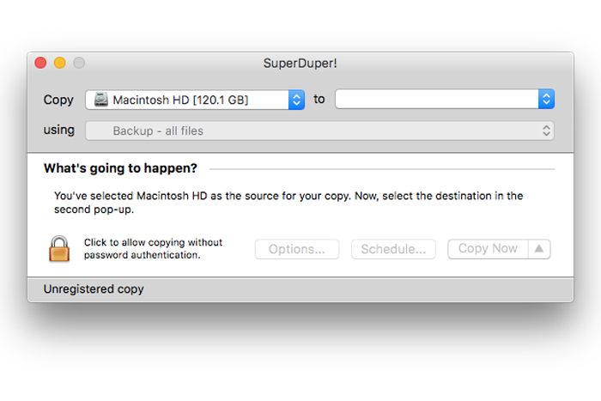Click the description text about selecting destination

288,203
